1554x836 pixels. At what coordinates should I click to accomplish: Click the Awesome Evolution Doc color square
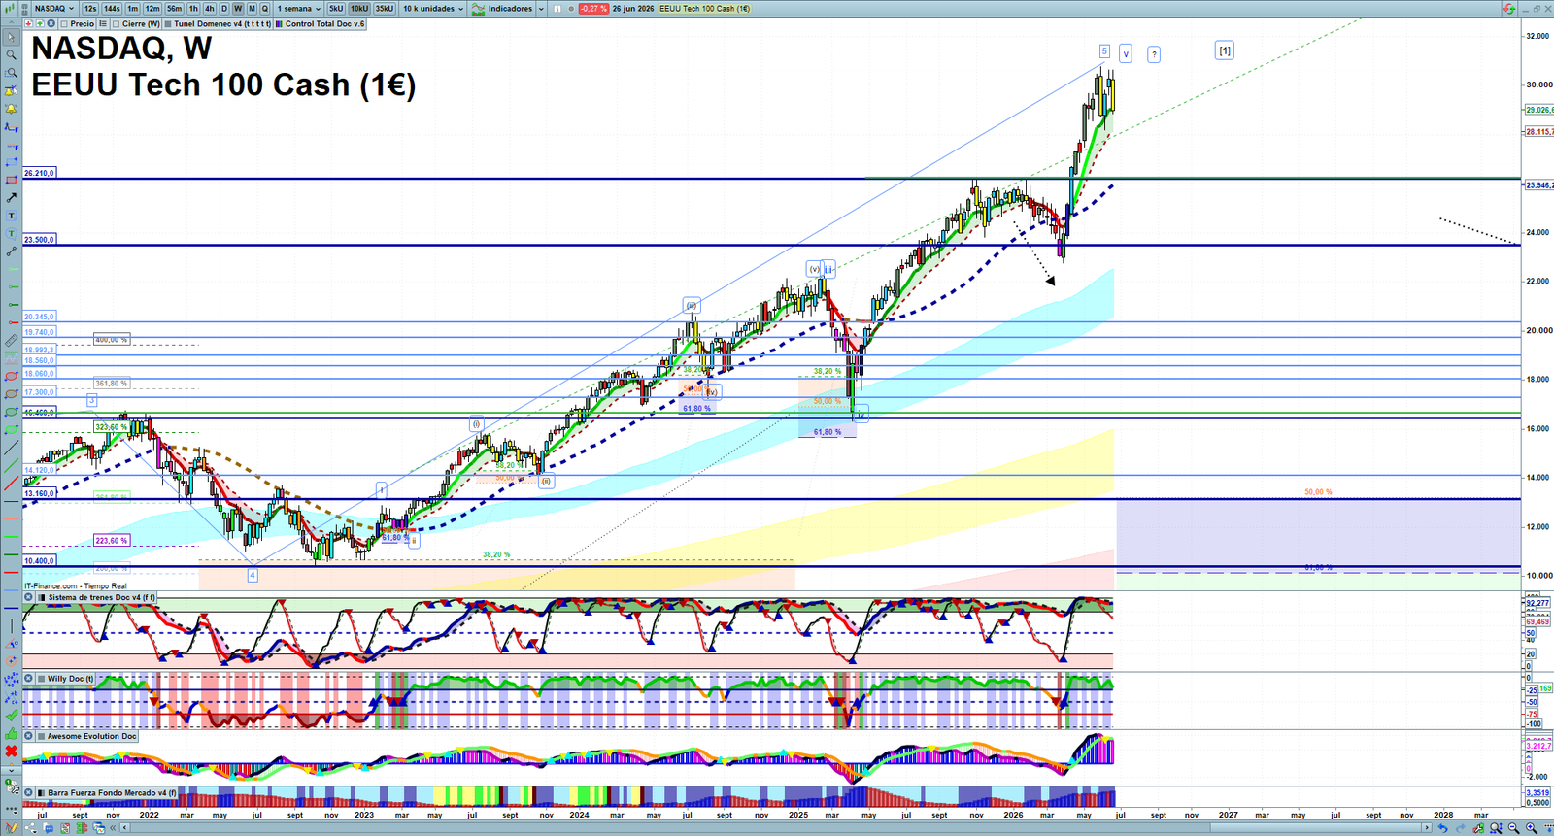point(41,736)
